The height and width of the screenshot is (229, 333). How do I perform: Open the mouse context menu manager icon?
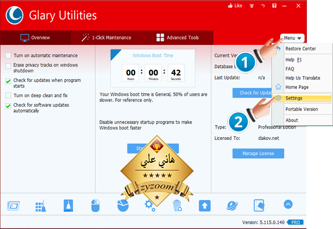coord(95,205)
